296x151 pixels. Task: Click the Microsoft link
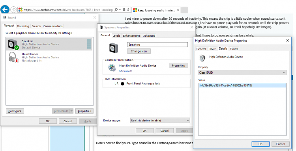coord(126,71)
